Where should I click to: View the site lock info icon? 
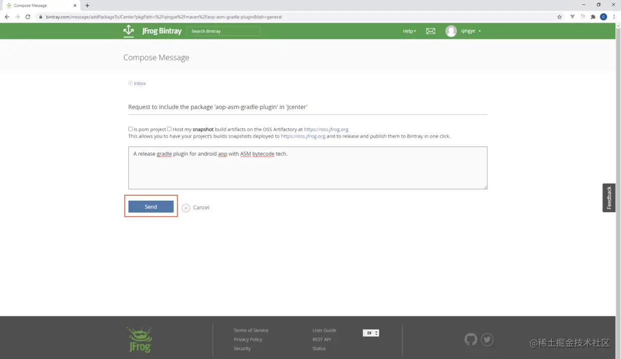[41, 17]
